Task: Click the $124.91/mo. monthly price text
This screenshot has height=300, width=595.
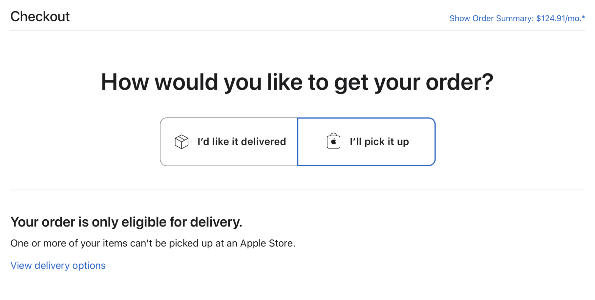Action: (560, 18)
